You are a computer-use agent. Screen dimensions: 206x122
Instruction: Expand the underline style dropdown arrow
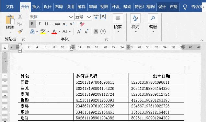tap(52, 24)
